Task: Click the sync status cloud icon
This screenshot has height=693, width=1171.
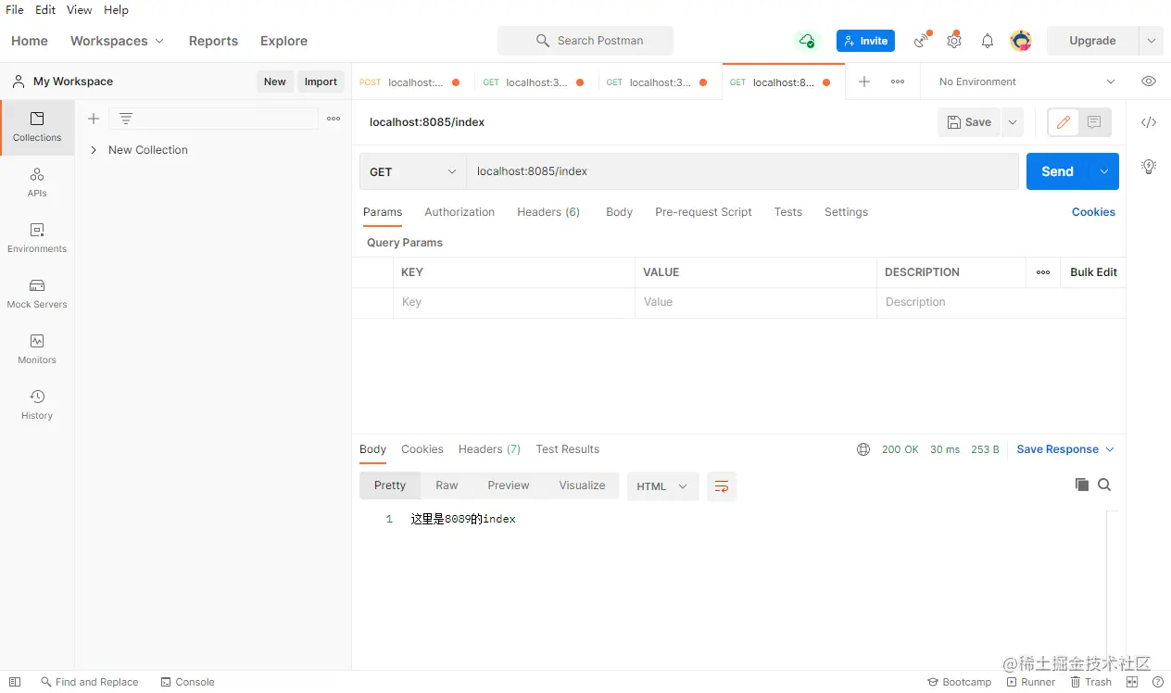Action: 807,41
